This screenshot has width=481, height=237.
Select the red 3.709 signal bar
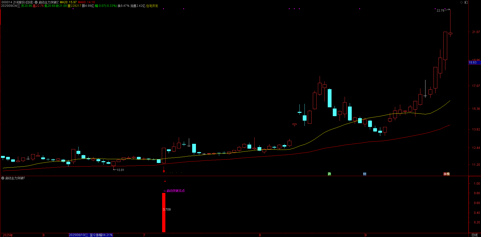(x=164, y=212)
